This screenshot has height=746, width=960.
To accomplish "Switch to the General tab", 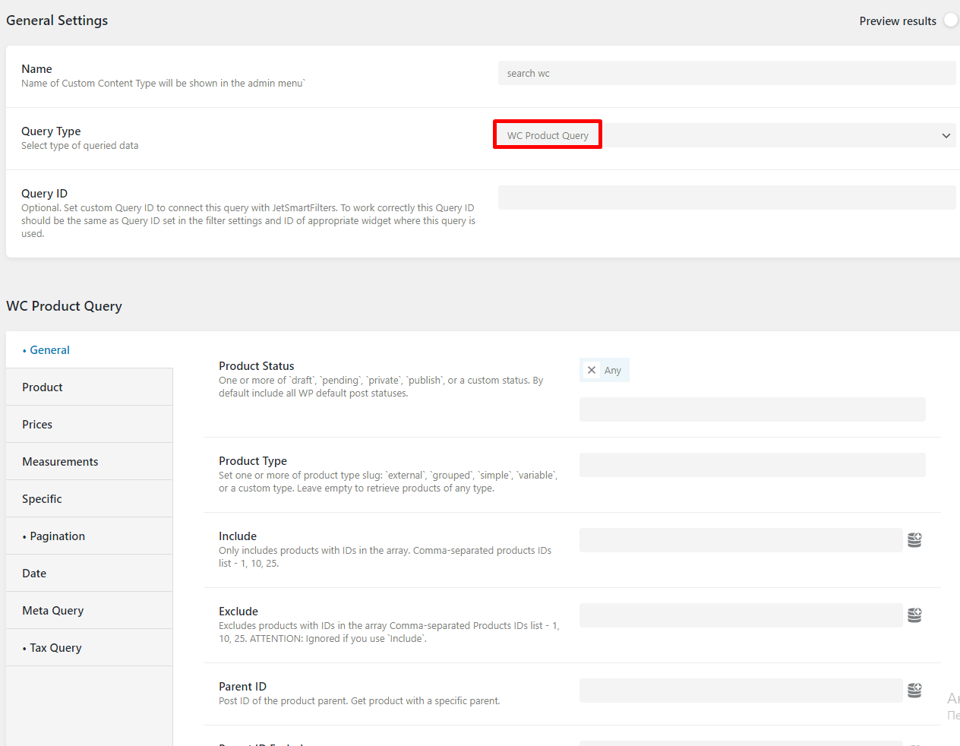I will (x=90, y=350).
